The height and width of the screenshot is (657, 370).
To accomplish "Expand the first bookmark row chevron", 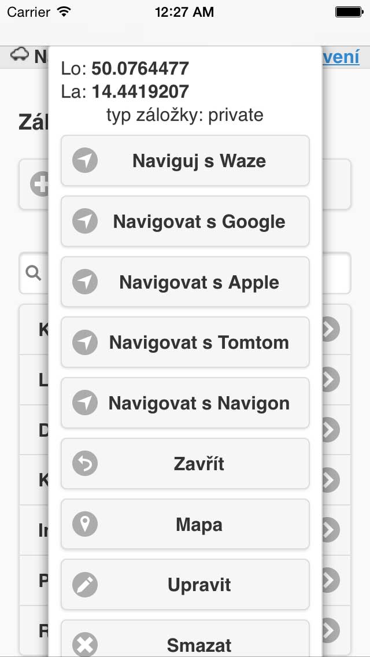I will click(330, 328).
